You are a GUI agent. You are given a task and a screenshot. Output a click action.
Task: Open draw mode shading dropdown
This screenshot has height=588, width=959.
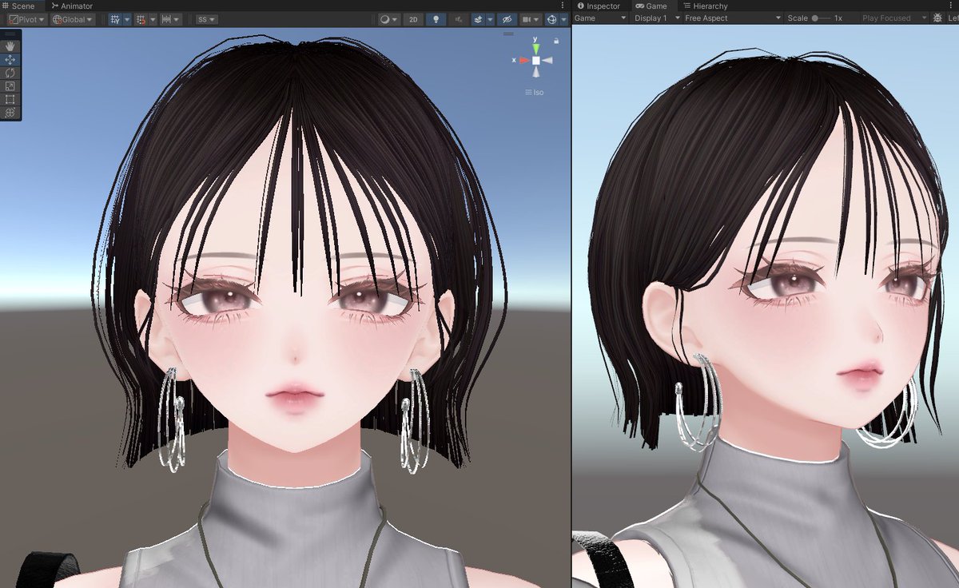388,19
